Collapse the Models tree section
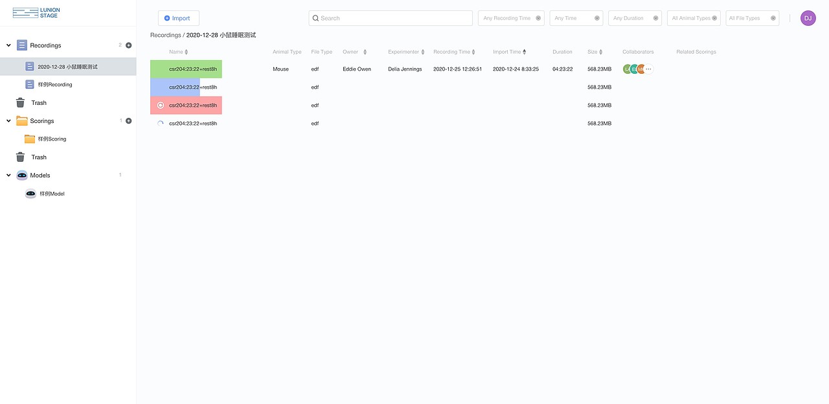 click(x=8, y=175)
